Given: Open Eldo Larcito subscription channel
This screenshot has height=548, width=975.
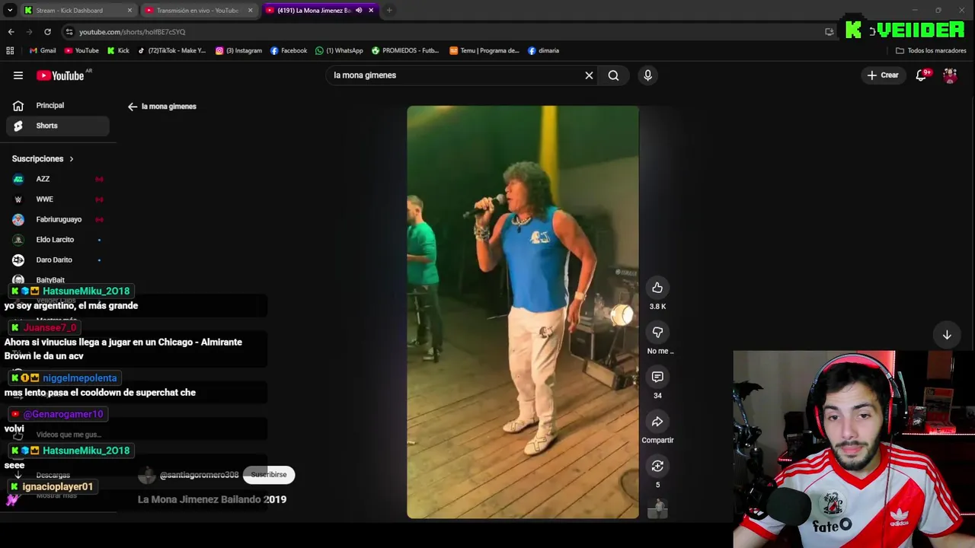Looking at the screenshot, I should pos(58,240).
